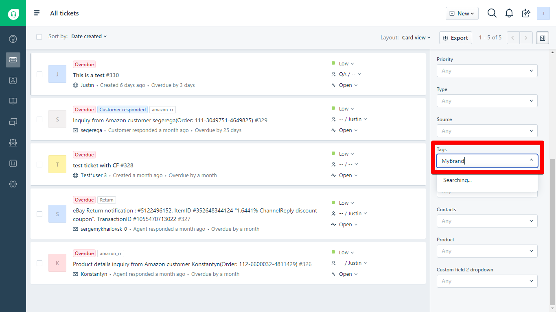Click the 'Return' tag on ticket #327

pos(107,200)
